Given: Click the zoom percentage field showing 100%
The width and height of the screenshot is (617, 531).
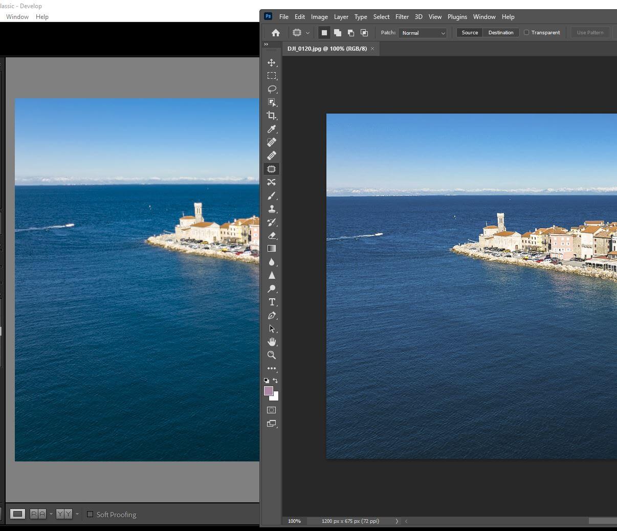Looking at the screenshot, I should (294, 521).
